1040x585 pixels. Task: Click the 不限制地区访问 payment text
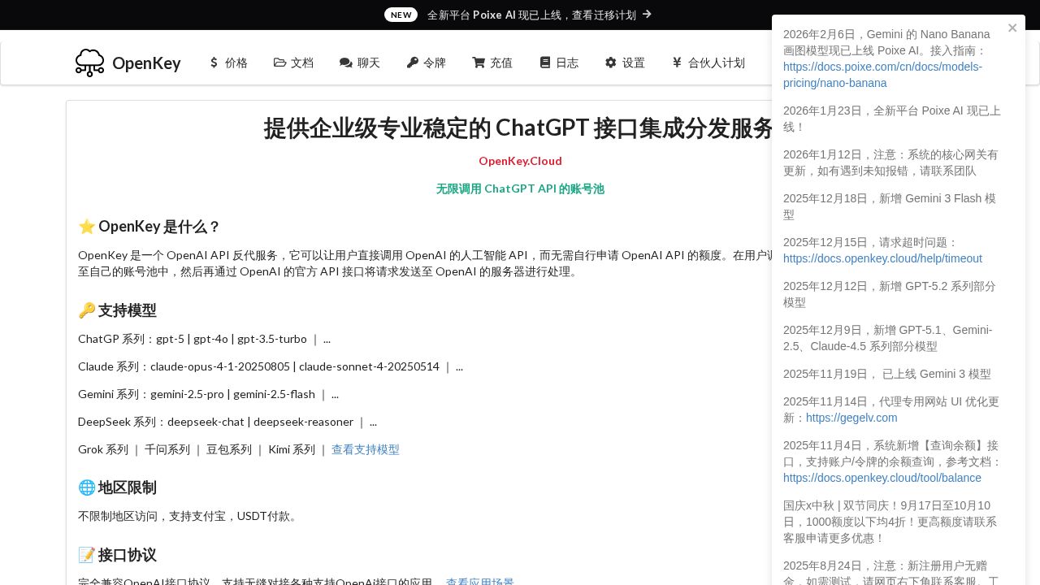pos(188,516)
